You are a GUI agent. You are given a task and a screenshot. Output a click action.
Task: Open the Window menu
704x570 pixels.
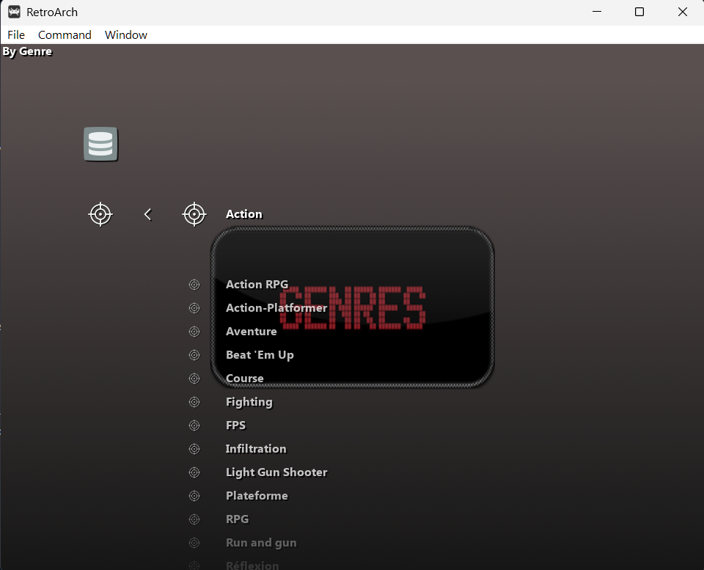click(x=126, y=35)
